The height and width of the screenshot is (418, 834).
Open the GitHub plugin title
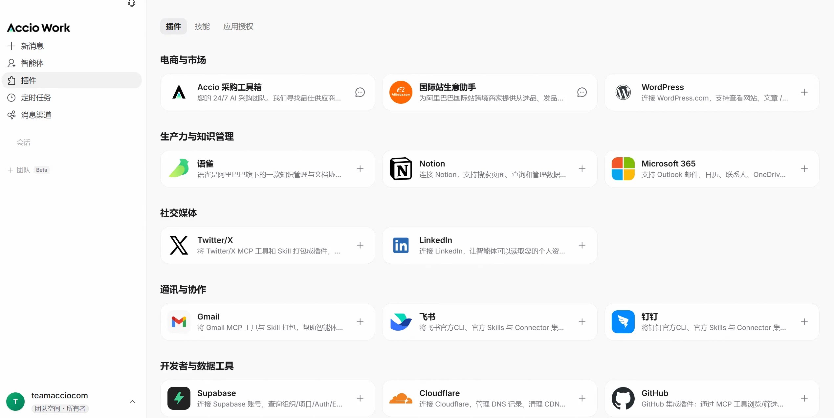(x=655, y=393)
